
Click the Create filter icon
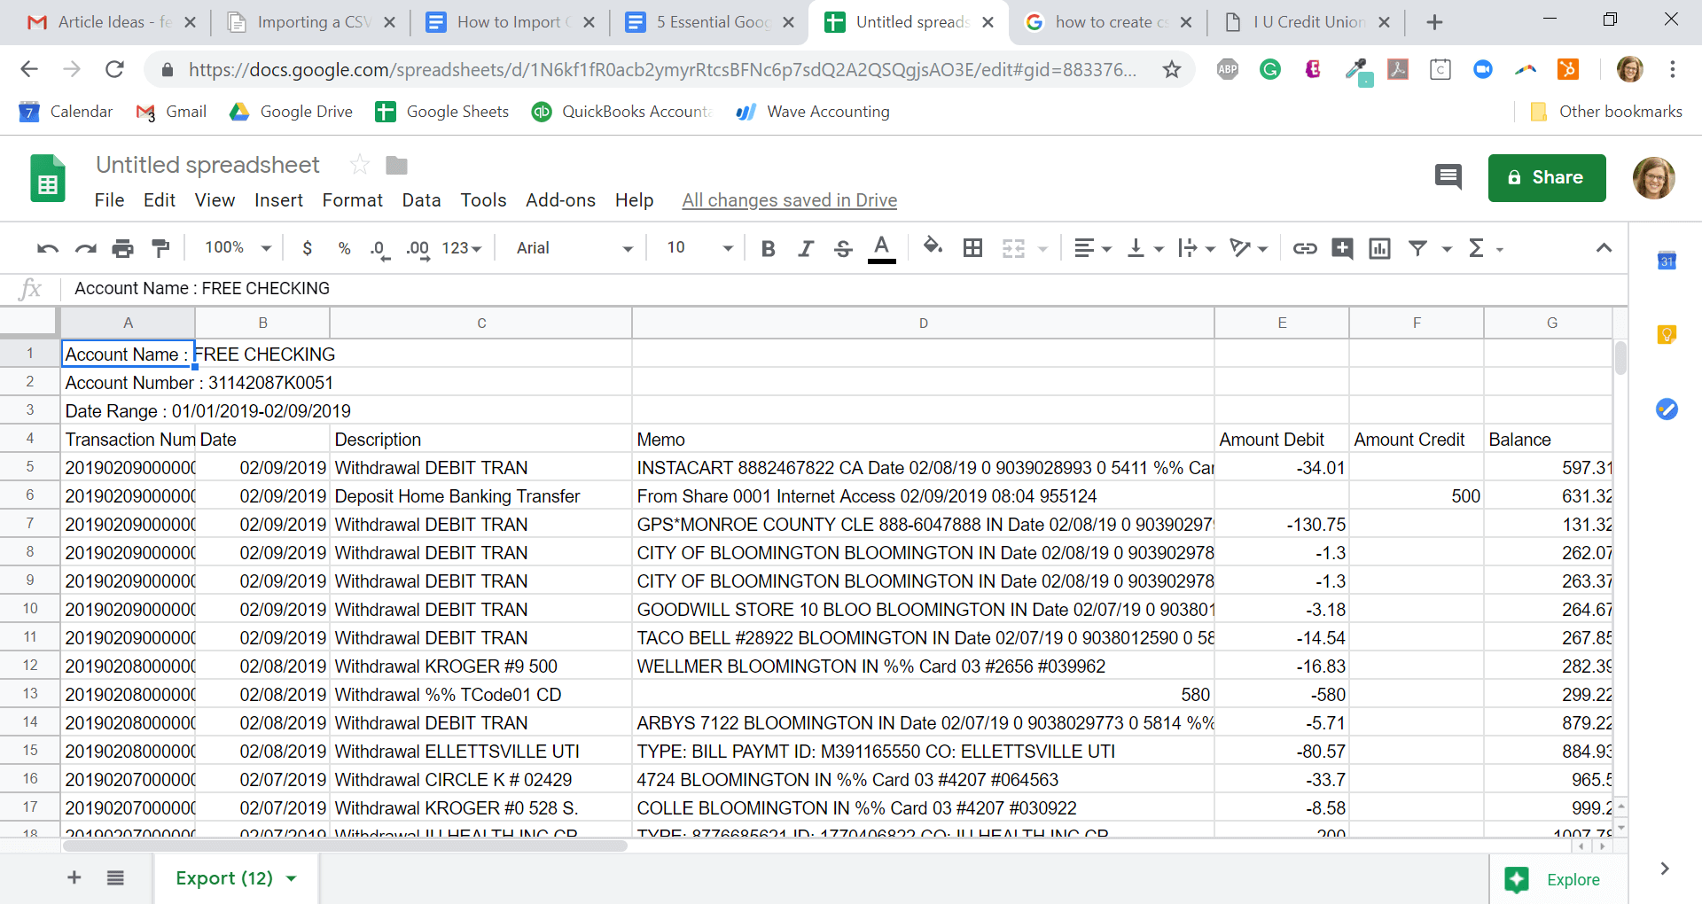tap(1417, 249)
